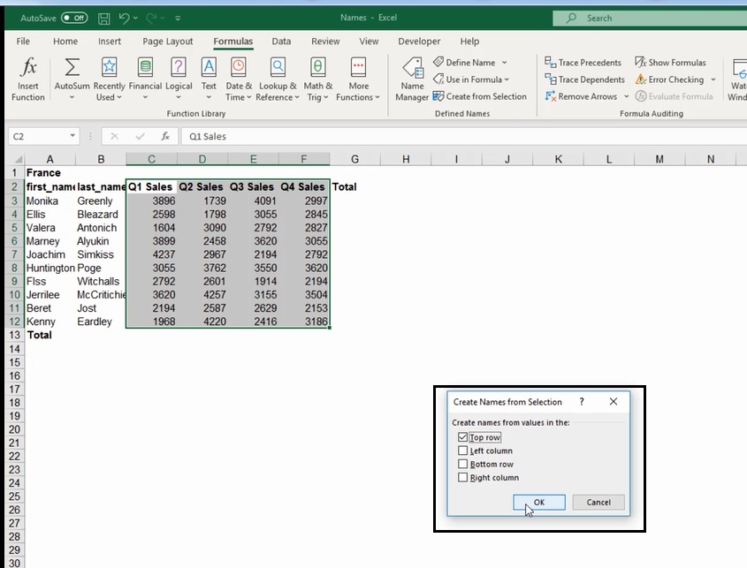The height and width of the screenshot is (568, 747).
Task: Open the Insert Function dialog
Action: 27,79
